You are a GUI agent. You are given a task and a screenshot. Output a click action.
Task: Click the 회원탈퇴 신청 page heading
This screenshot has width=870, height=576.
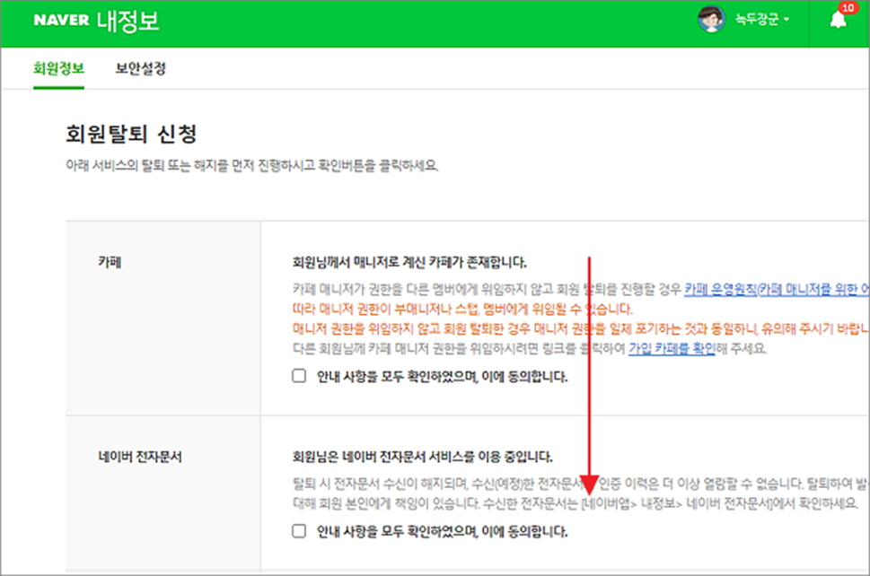[x=131, y=135]
